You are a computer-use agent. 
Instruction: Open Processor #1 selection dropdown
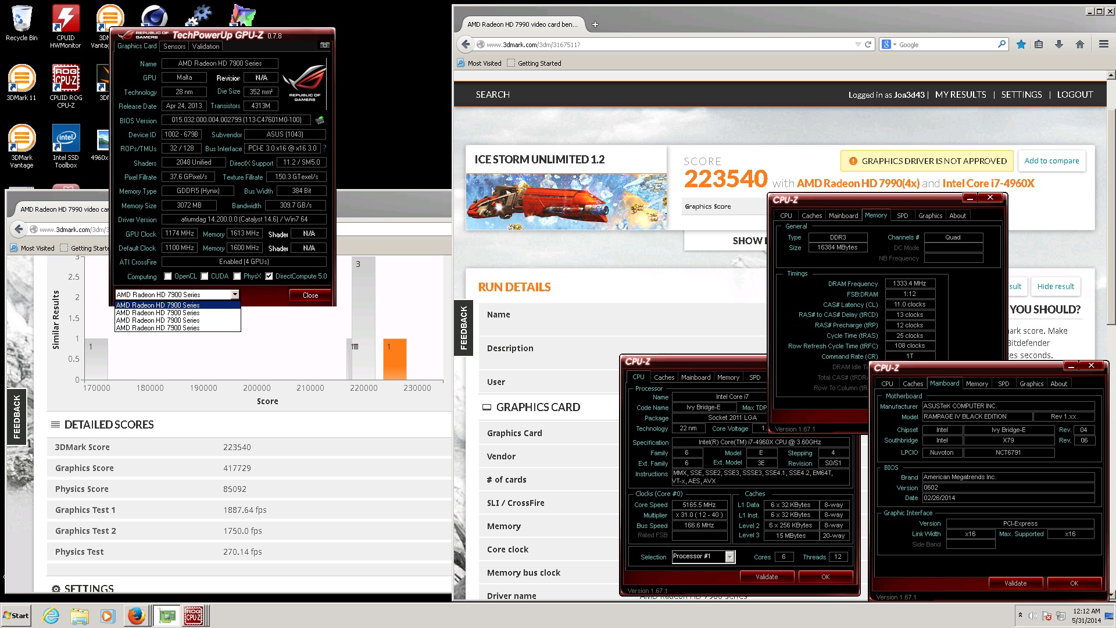click(x=730, y=556)
